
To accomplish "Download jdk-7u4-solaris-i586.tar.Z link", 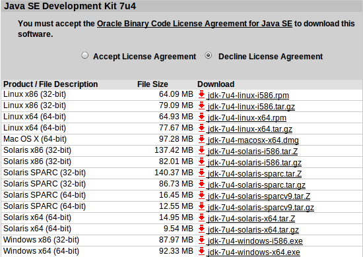I will 253,152.
